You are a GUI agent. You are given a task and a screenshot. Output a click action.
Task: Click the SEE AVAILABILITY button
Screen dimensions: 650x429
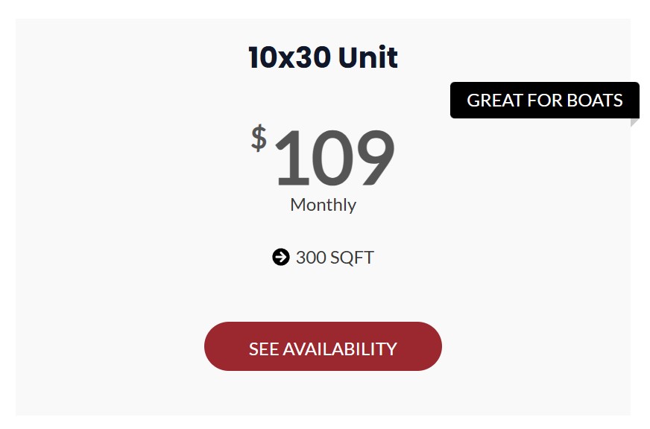point(323,346)
